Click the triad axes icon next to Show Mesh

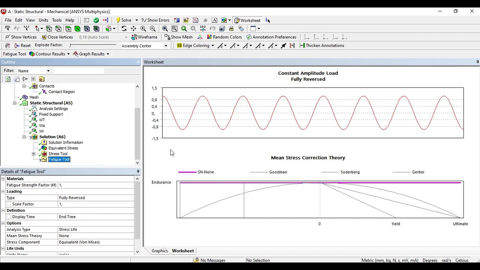pyautogui.click(x=199, y=37)
